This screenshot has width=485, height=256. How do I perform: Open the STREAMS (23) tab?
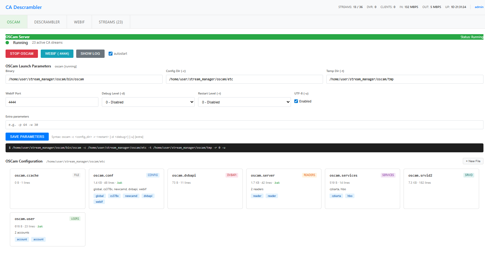click(111, 22)
